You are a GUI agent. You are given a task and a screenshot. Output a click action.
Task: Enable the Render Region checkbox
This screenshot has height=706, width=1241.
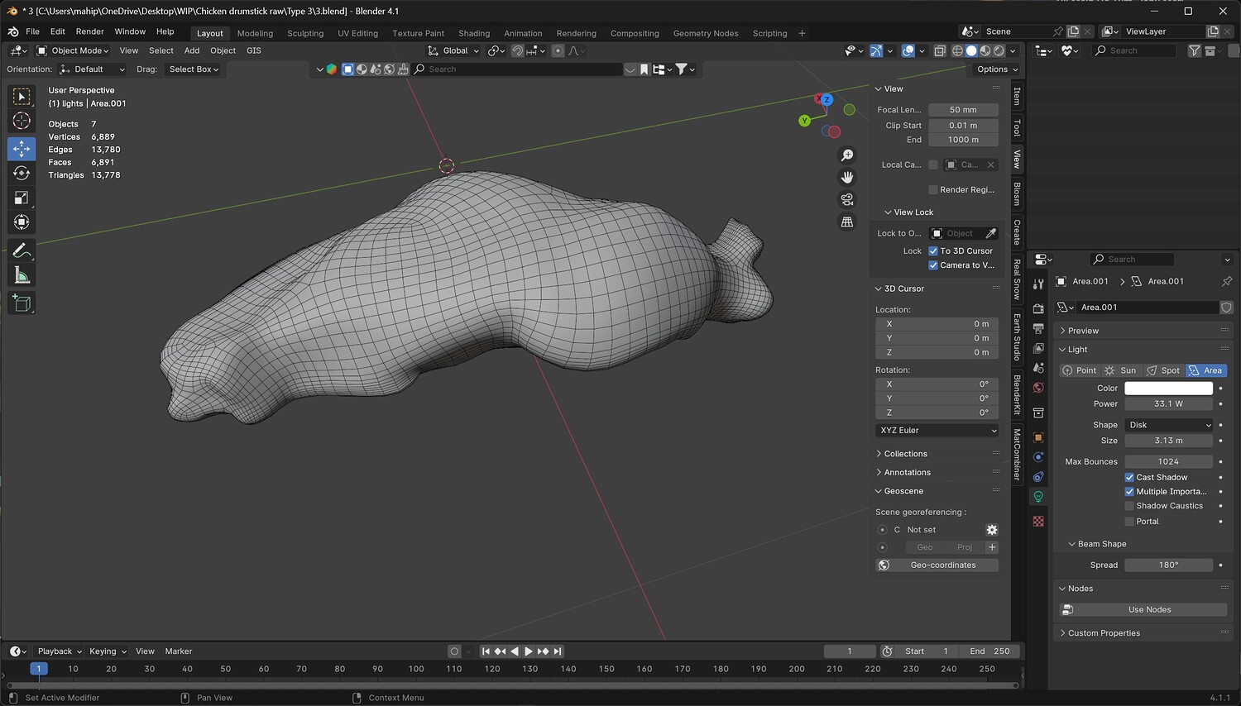[x=933, y=189]
